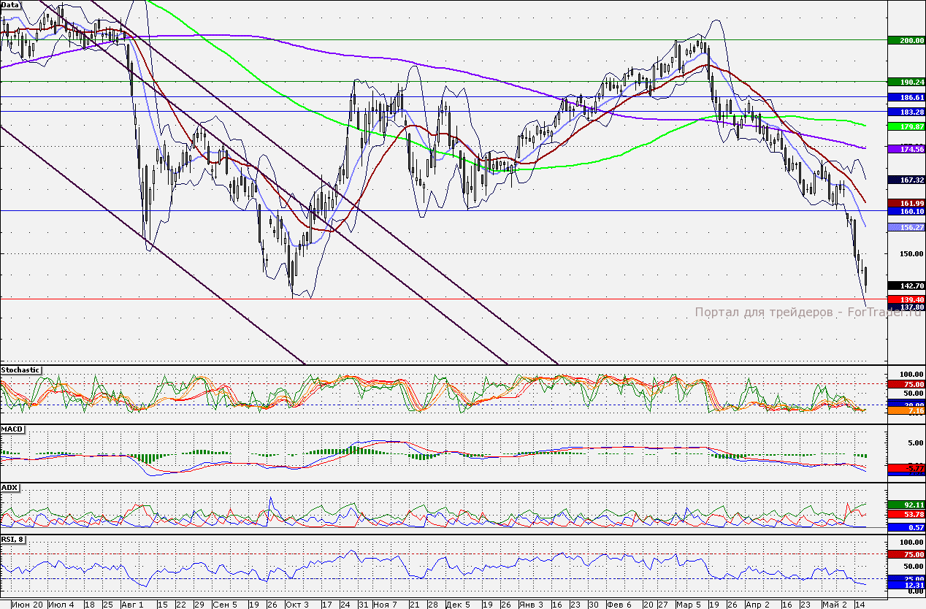Select the 167.32 price label
The height and width of the screenshot is (609, 926).
906,180
